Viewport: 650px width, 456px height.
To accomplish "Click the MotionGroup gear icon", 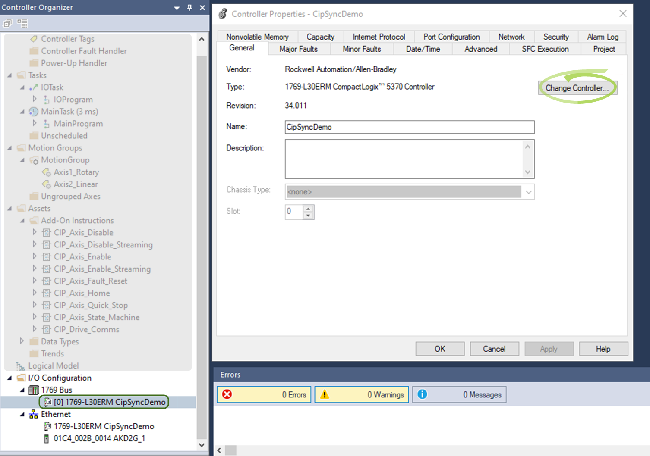I will pyautogui.click(x=34, y=160).
